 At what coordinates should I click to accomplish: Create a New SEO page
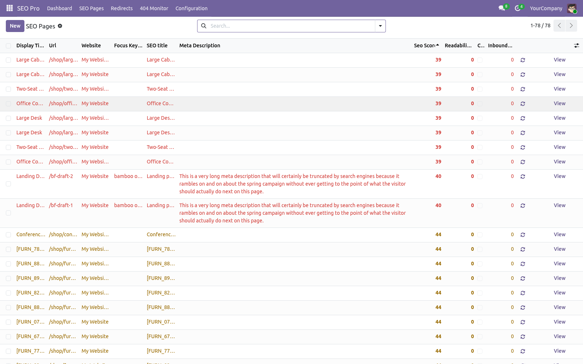coord(15,26)
